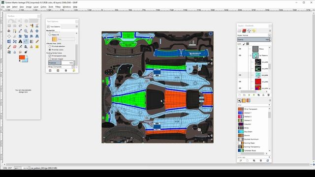Open layer Mode dropdown

click(x=269, y=35)
